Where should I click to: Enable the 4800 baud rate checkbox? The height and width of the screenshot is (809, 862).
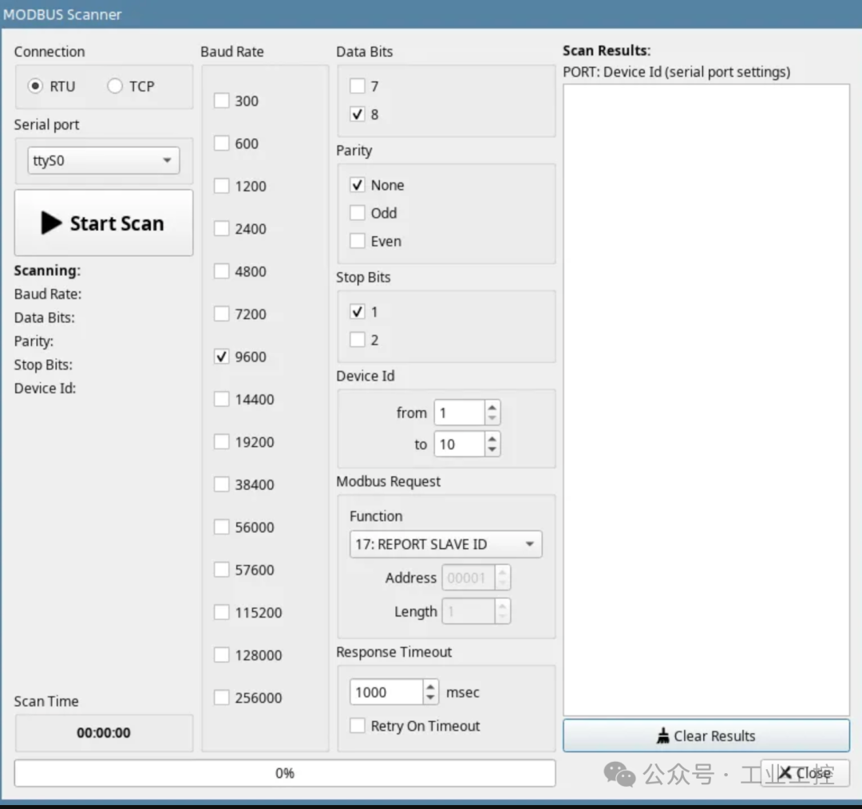(x=222, y=271)
